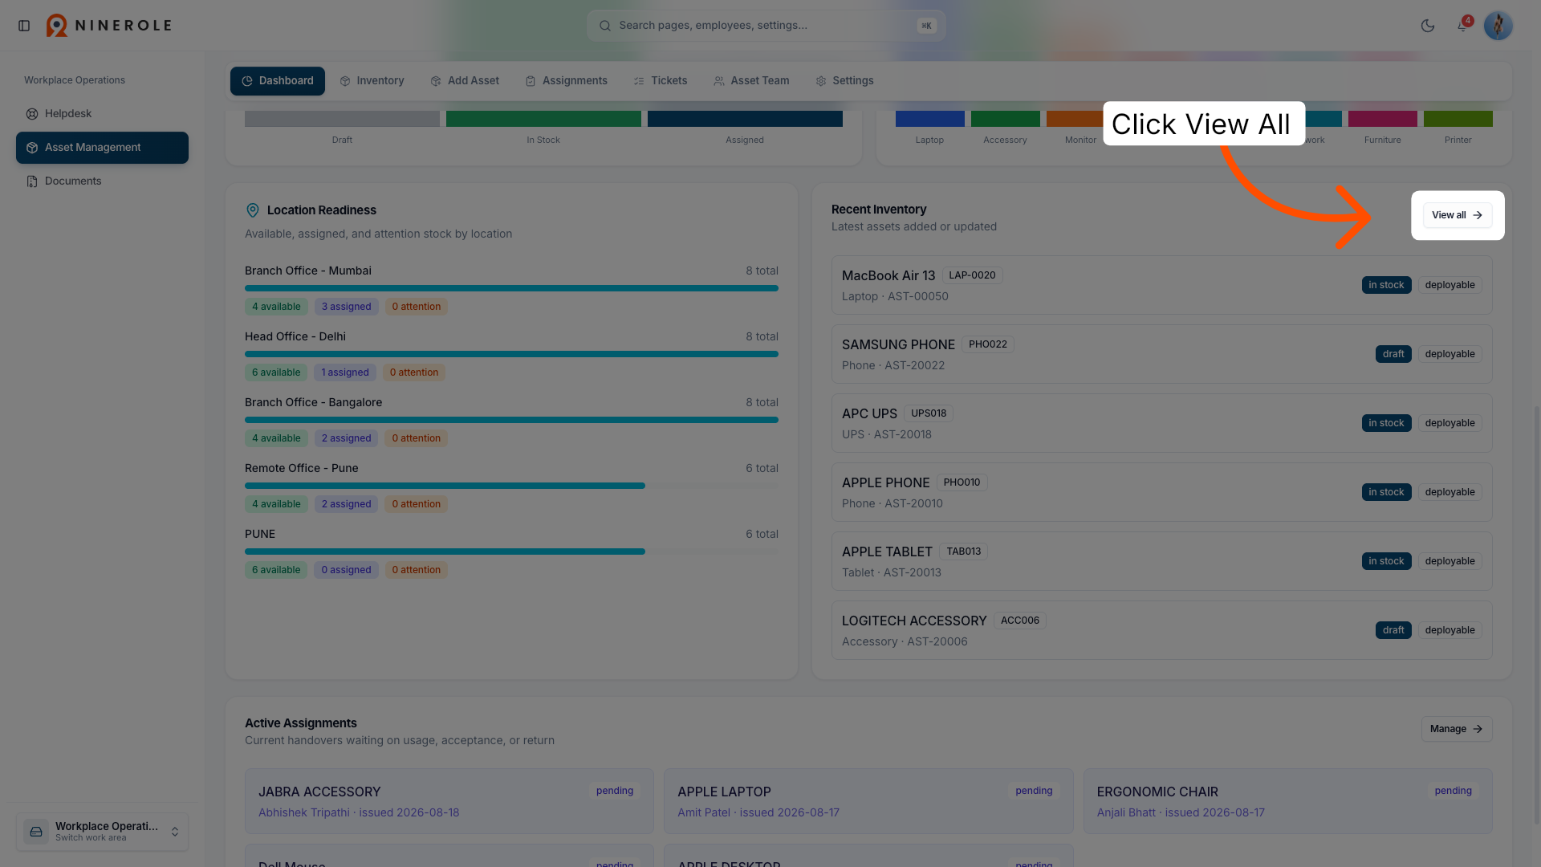Switch to the Tickets tab
This screenshot has height=867, width=1541.
tap(660, 81)
